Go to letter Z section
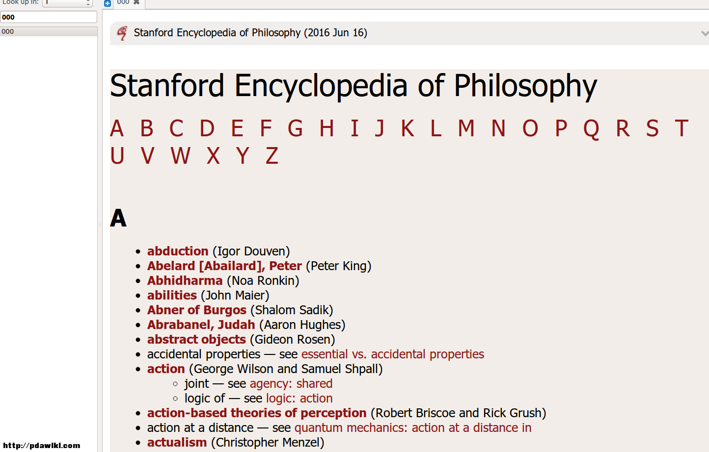Screen dimensions: 709x452 [x=272, y=156]
